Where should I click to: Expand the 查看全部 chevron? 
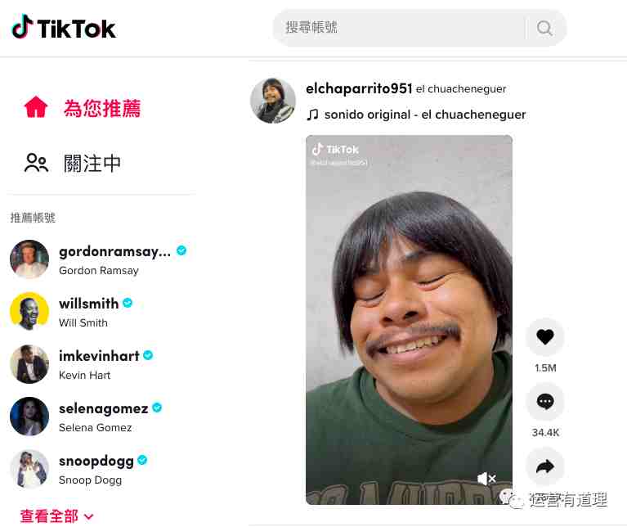89,516
